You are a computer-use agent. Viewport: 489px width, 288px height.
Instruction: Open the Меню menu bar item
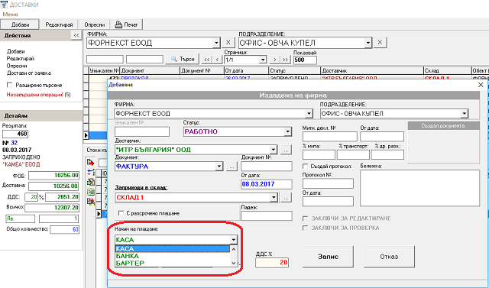click(10, 15)
